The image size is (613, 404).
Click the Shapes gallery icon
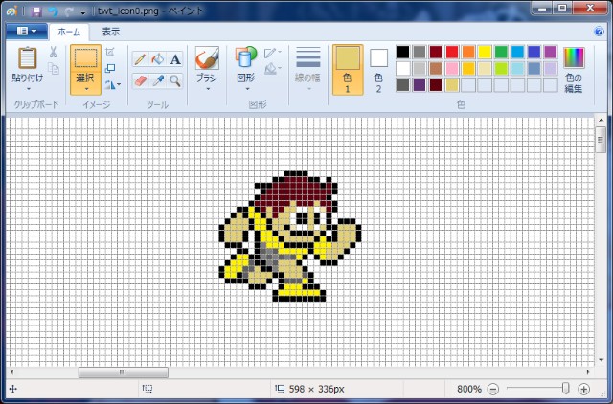[245, 57]
